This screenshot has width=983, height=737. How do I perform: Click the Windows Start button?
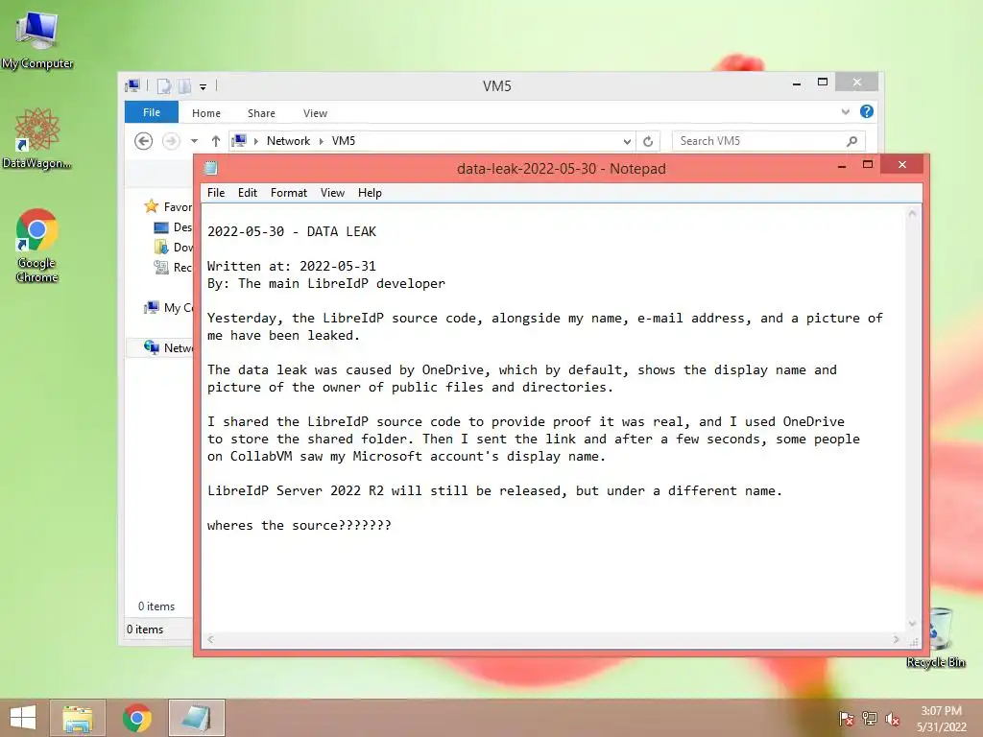tap(23, 718)
